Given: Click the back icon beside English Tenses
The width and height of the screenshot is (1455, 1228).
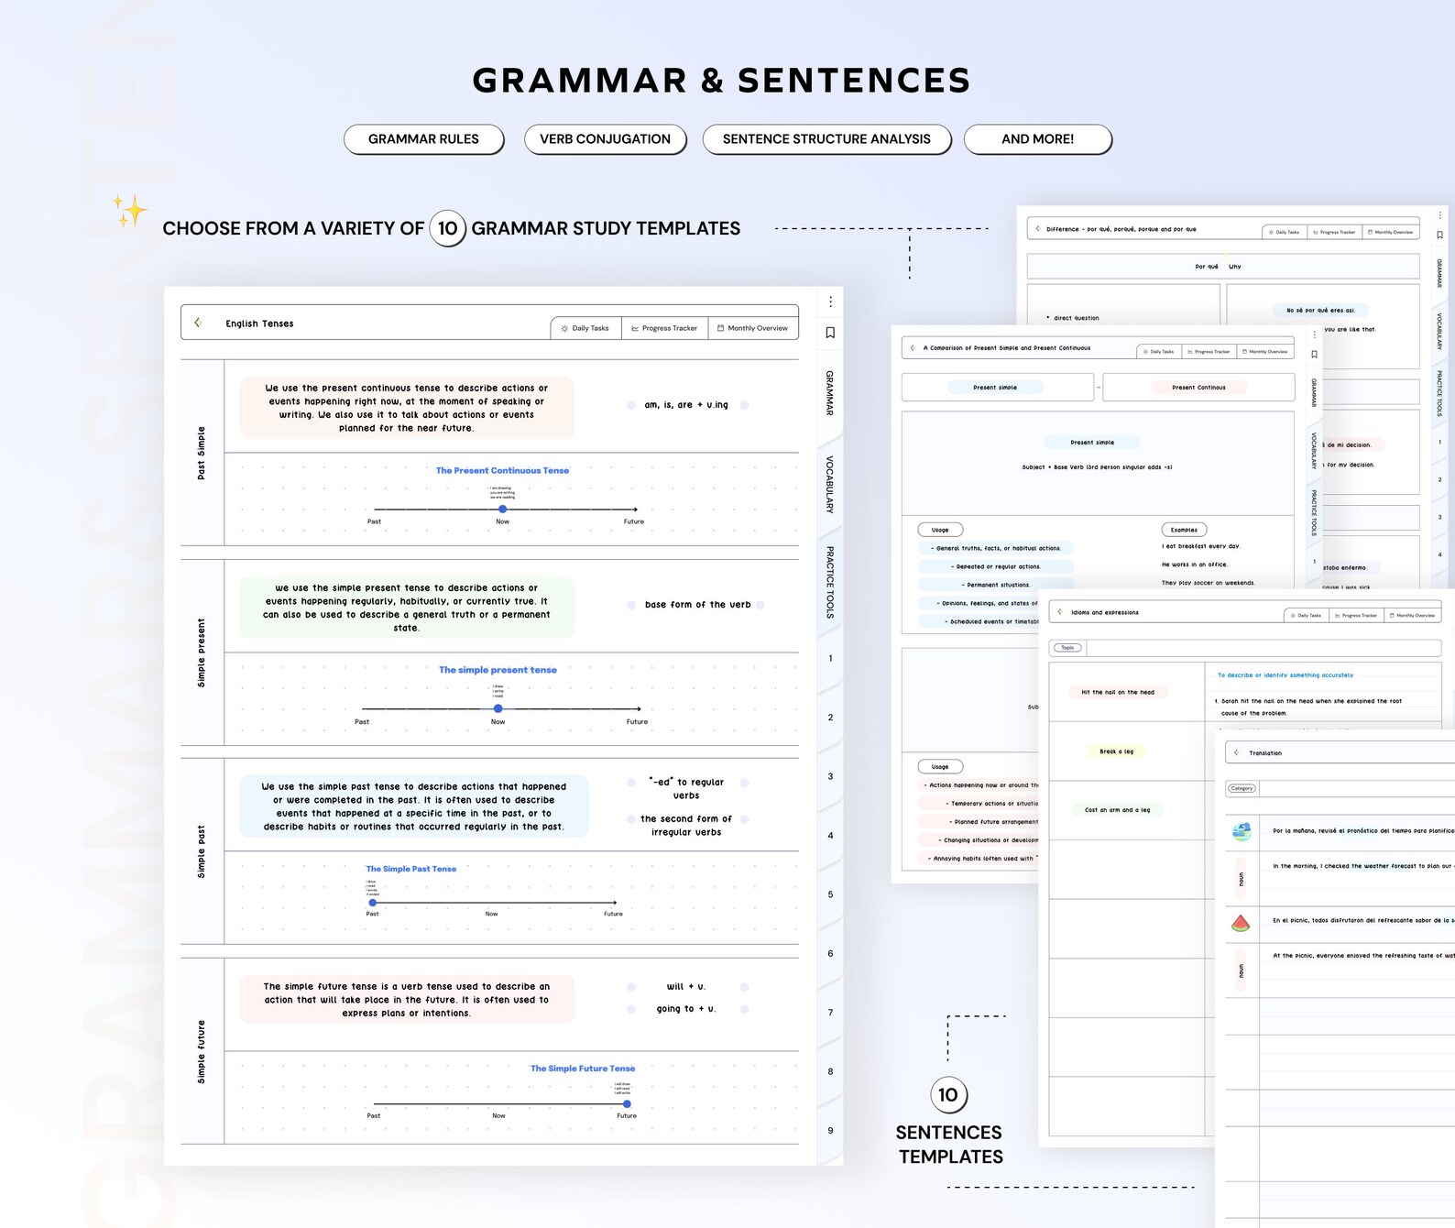Looking at the screenshot, I should [198, 323].
